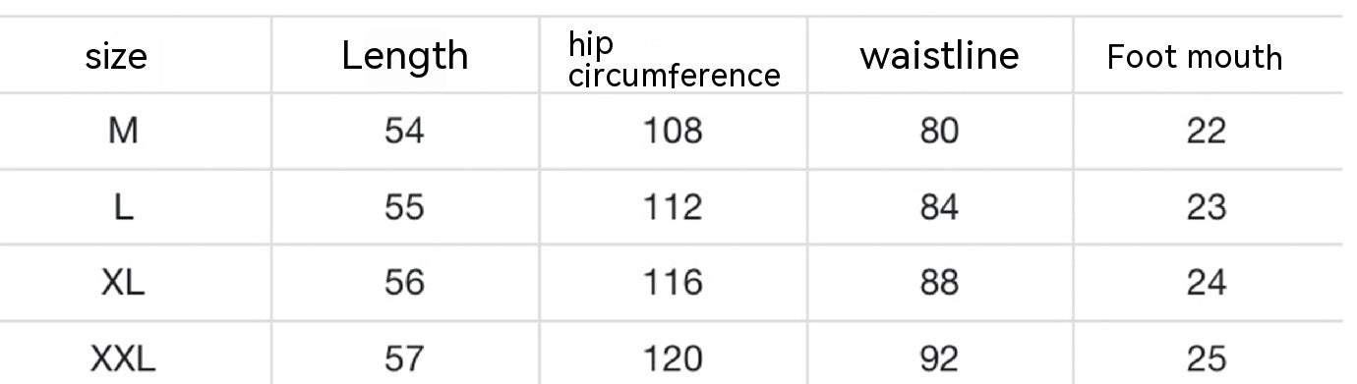This screenshot has width=1357, height=384.
Task: Select the size M row label
Action: pyautogui.click(x=123, y=131)
